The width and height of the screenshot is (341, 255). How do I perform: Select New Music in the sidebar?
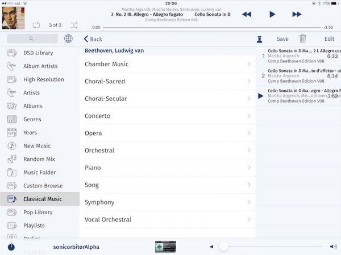tap(37, 146)
